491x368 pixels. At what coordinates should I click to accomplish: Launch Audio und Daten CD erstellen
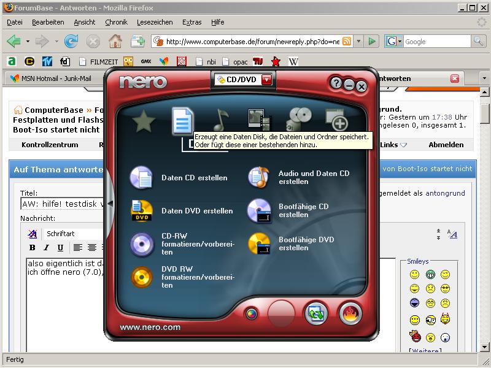pos(298,177)
